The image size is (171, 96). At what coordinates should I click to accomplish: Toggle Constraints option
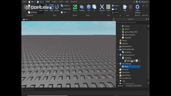[66, 9]
